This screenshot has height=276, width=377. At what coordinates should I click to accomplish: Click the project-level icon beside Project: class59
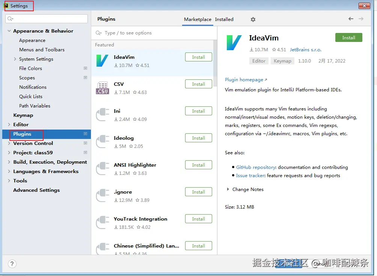(x=85, y=152)
